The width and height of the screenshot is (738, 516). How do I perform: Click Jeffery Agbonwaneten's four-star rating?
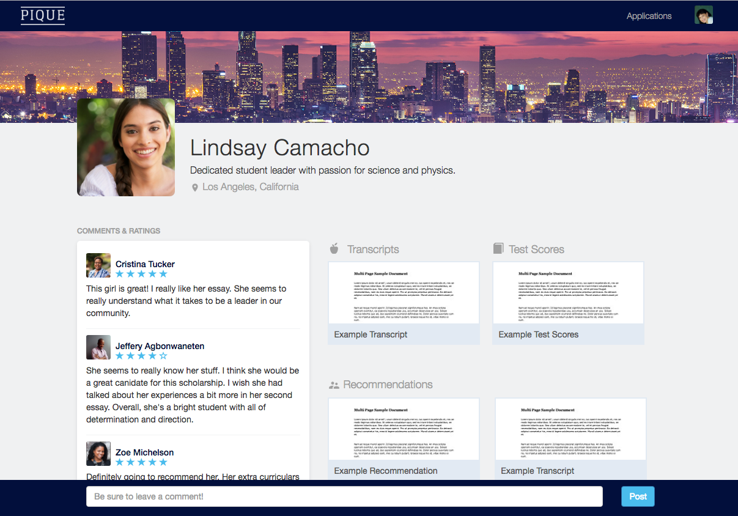(141, 356)
